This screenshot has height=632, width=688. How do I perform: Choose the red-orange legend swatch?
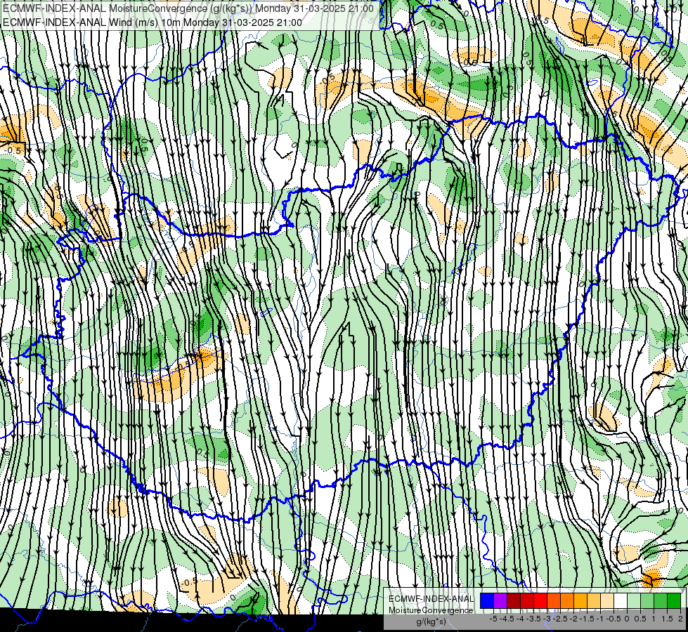[554, 600]
